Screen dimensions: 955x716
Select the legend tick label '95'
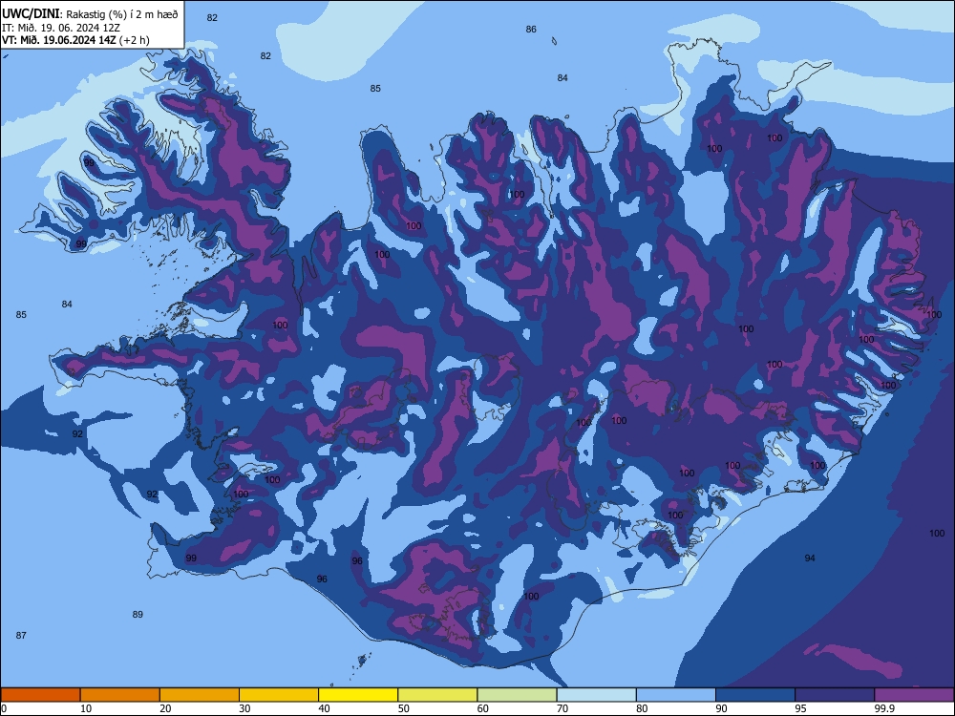801,708
